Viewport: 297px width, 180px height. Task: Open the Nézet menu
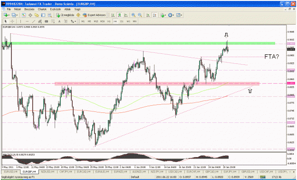18,9
